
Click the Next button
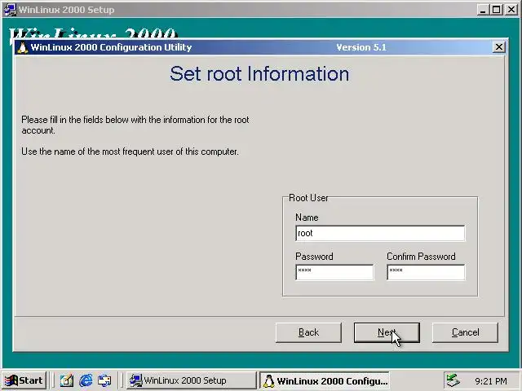[x=387, y=332]
